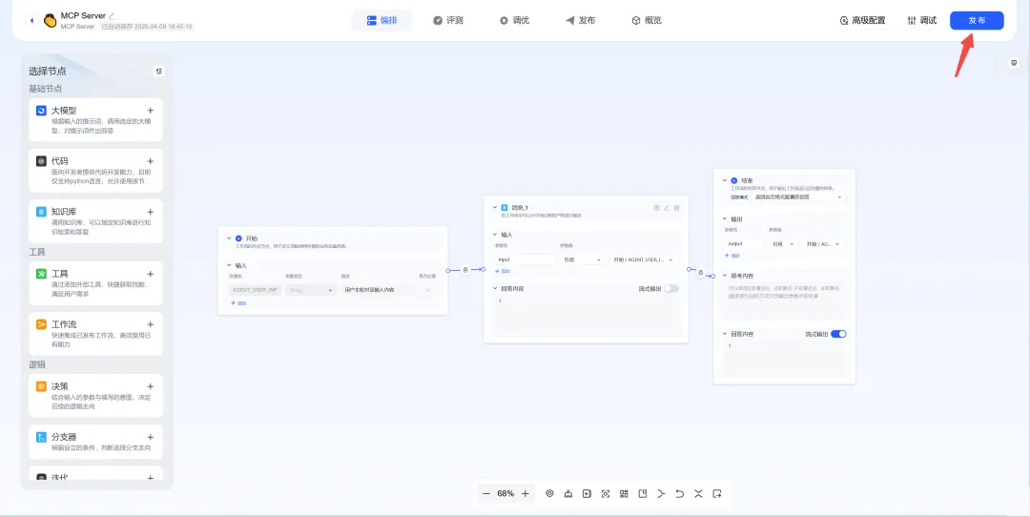Click 添加 link in 开始 node
Viewport: 1030px width, 517px height.
pyautogui.click(x=238, y=303)
